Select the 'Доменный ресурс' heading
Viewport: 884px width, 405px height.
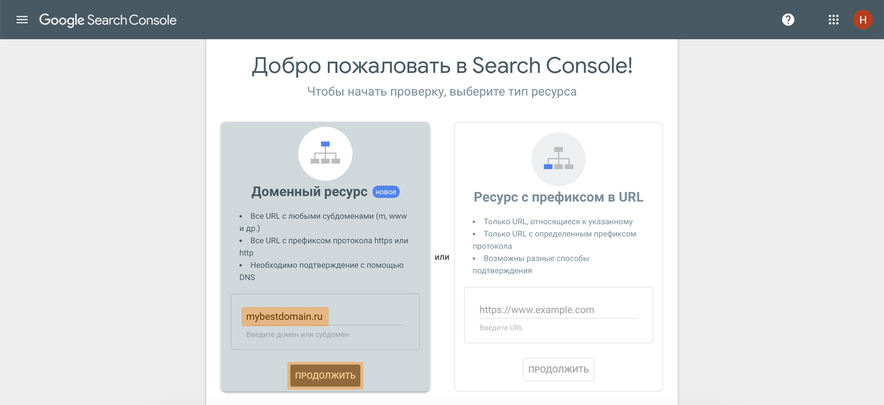[309, 192]
